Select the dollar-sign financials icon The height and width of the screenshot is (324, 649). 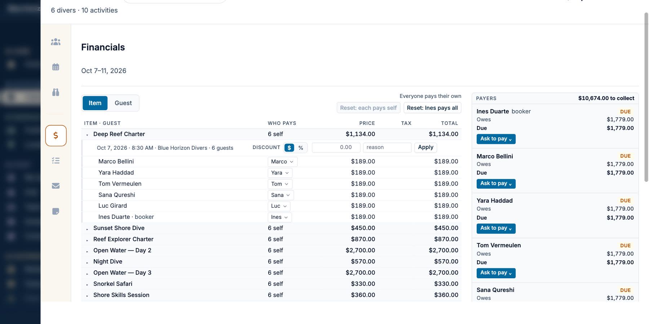[56, 135]
